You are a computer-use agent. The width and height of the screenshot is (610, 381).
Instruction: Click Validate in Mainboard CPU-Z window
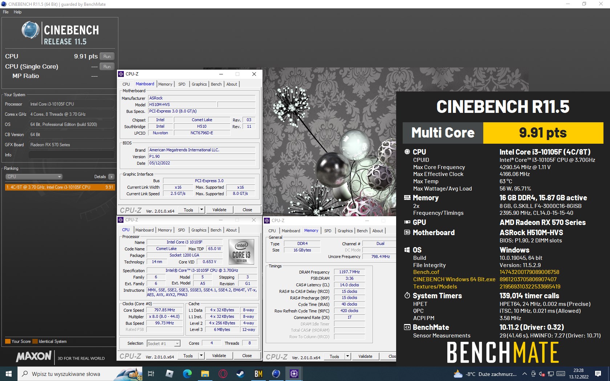point(219,210)
